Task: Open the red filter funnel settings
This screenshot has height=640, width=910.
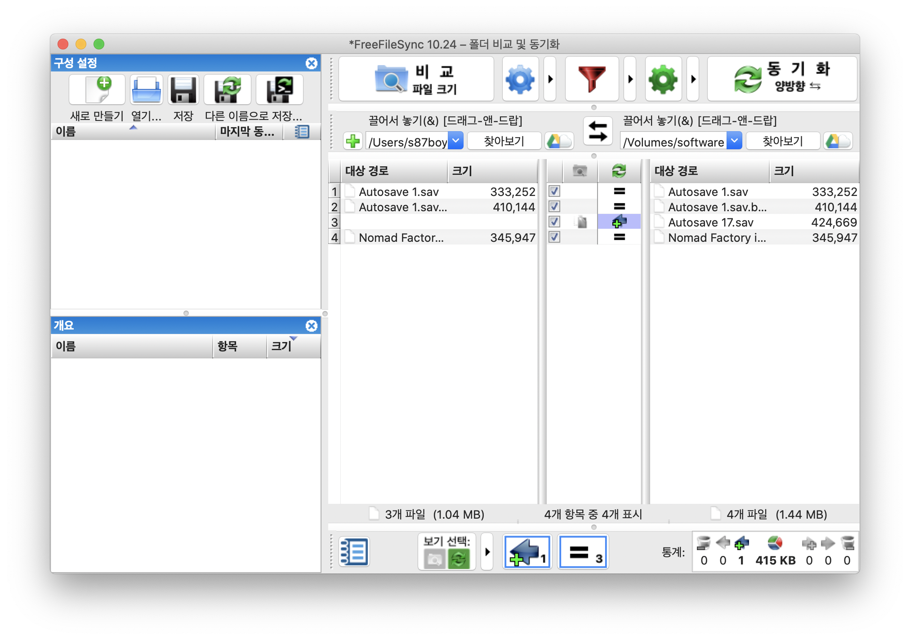Action: tap(592, 79)
